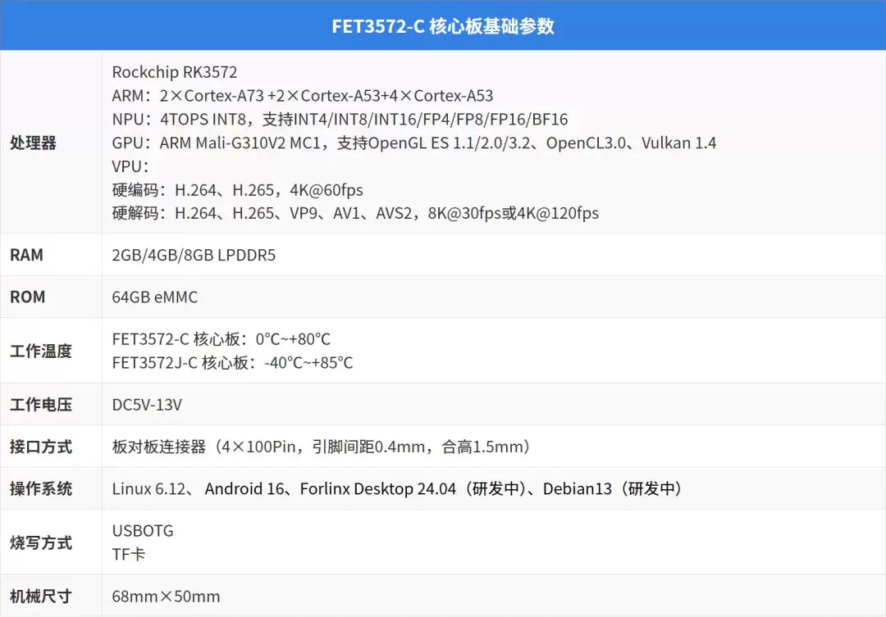Click the 'FET3572J-C 核心板: -40°C~+85°C' line

[x=232, y=362]
